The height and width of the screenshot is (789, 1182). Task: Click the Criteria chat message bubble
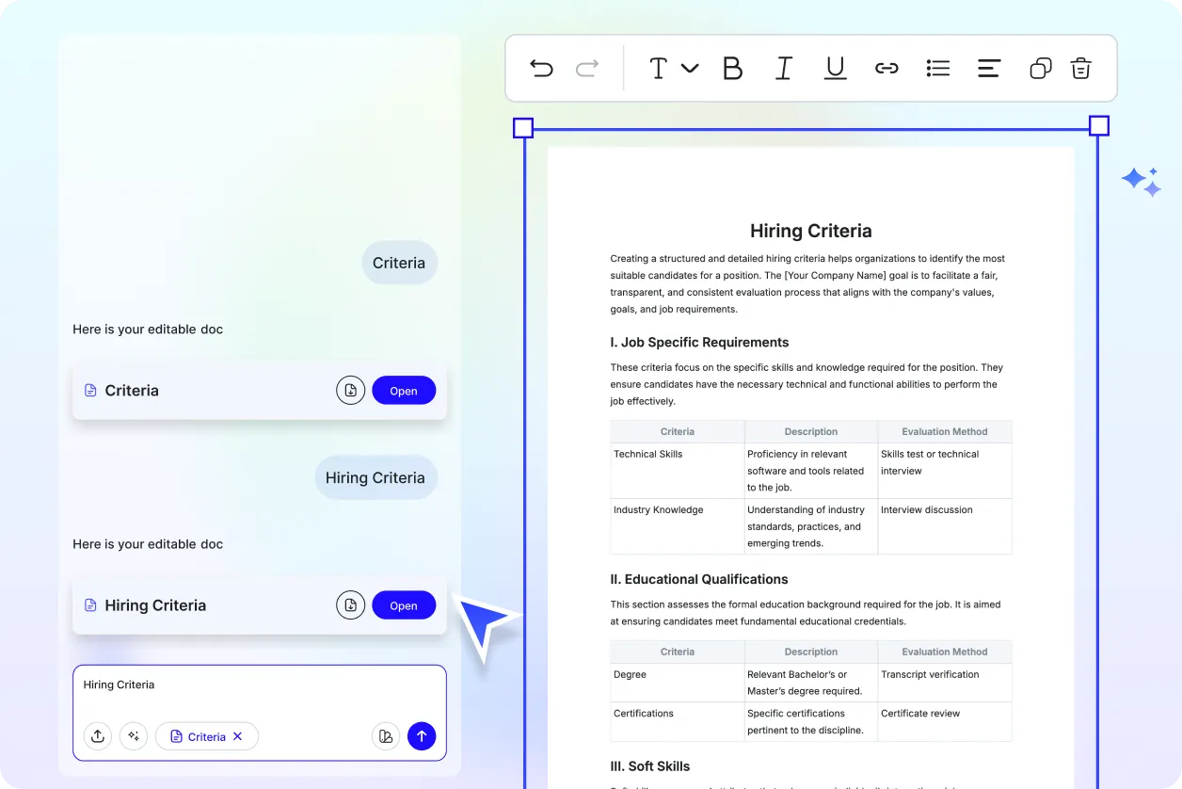pos(399,263)
